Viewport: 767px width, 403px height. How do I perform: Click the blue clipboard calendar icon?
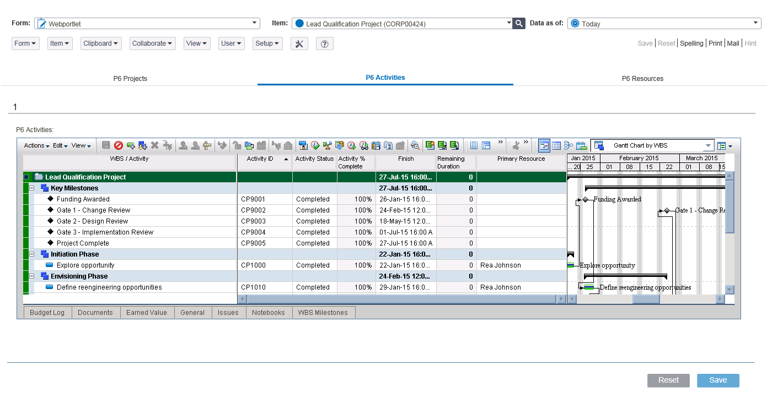376,145
